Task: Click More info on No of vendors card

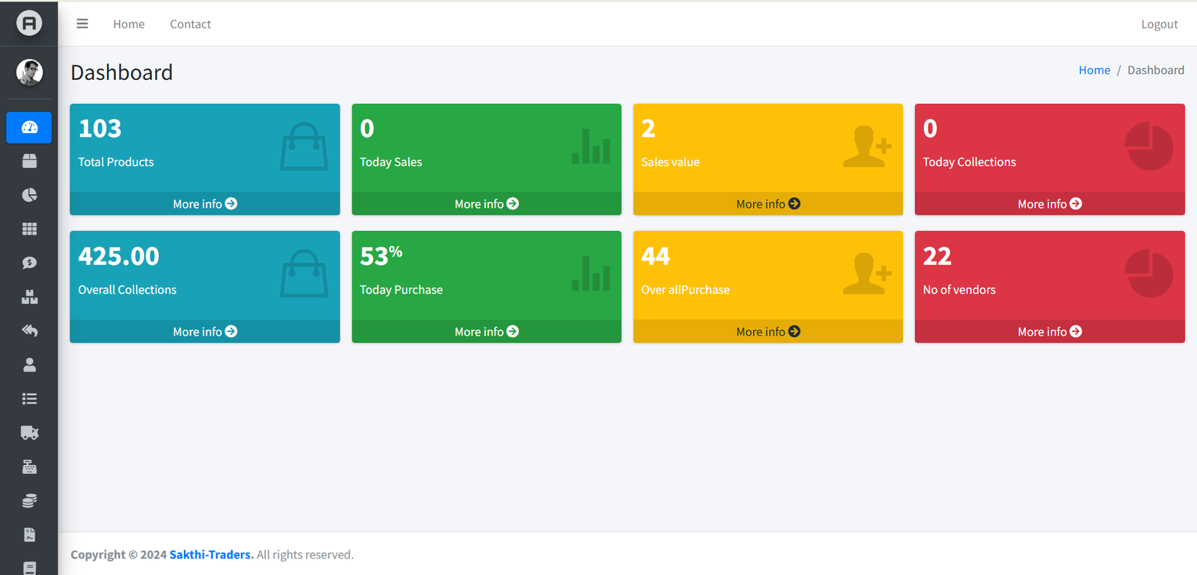Action: click(x=1050, y=331)
